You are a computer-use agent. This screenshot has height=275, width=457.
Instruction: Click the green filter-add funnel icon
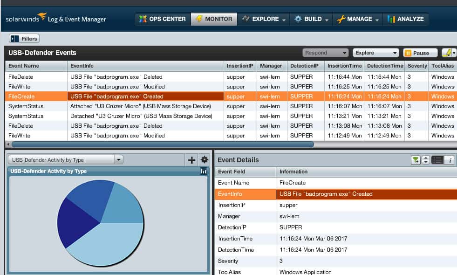(416, 160)
